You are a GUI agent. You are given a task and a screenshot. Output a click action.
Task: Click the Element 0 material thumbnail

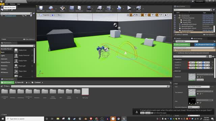coord(192,77)
